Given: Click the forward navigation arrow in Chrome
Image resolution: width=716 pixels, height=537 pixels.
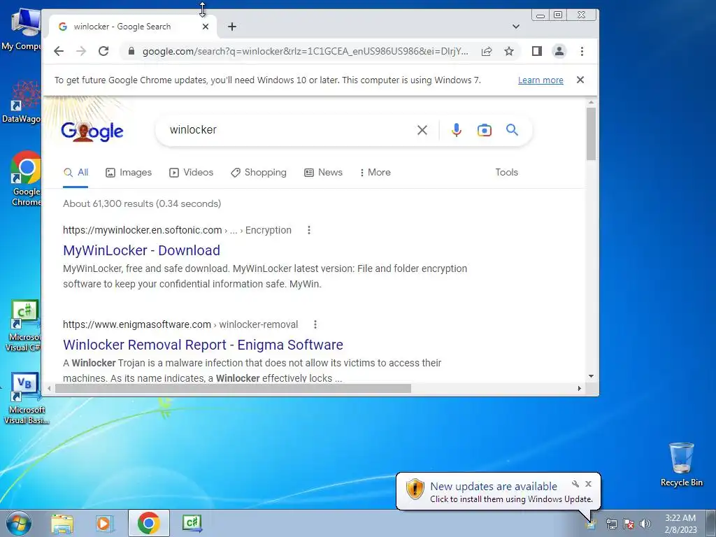Looking at the screenshot, I should pos(81,51).
